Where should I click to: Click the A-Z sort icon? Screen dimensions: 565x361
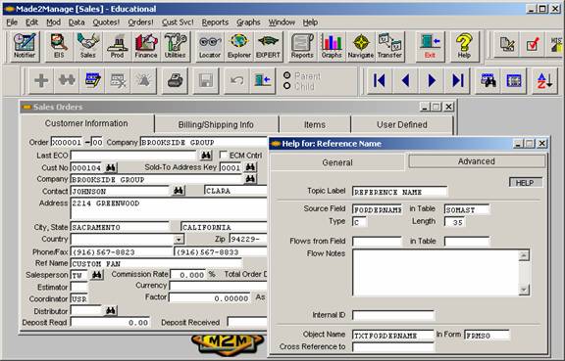point(544,80)
